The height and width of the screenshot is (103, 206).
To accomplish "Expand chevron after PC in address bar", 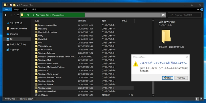I will (31, 15).
